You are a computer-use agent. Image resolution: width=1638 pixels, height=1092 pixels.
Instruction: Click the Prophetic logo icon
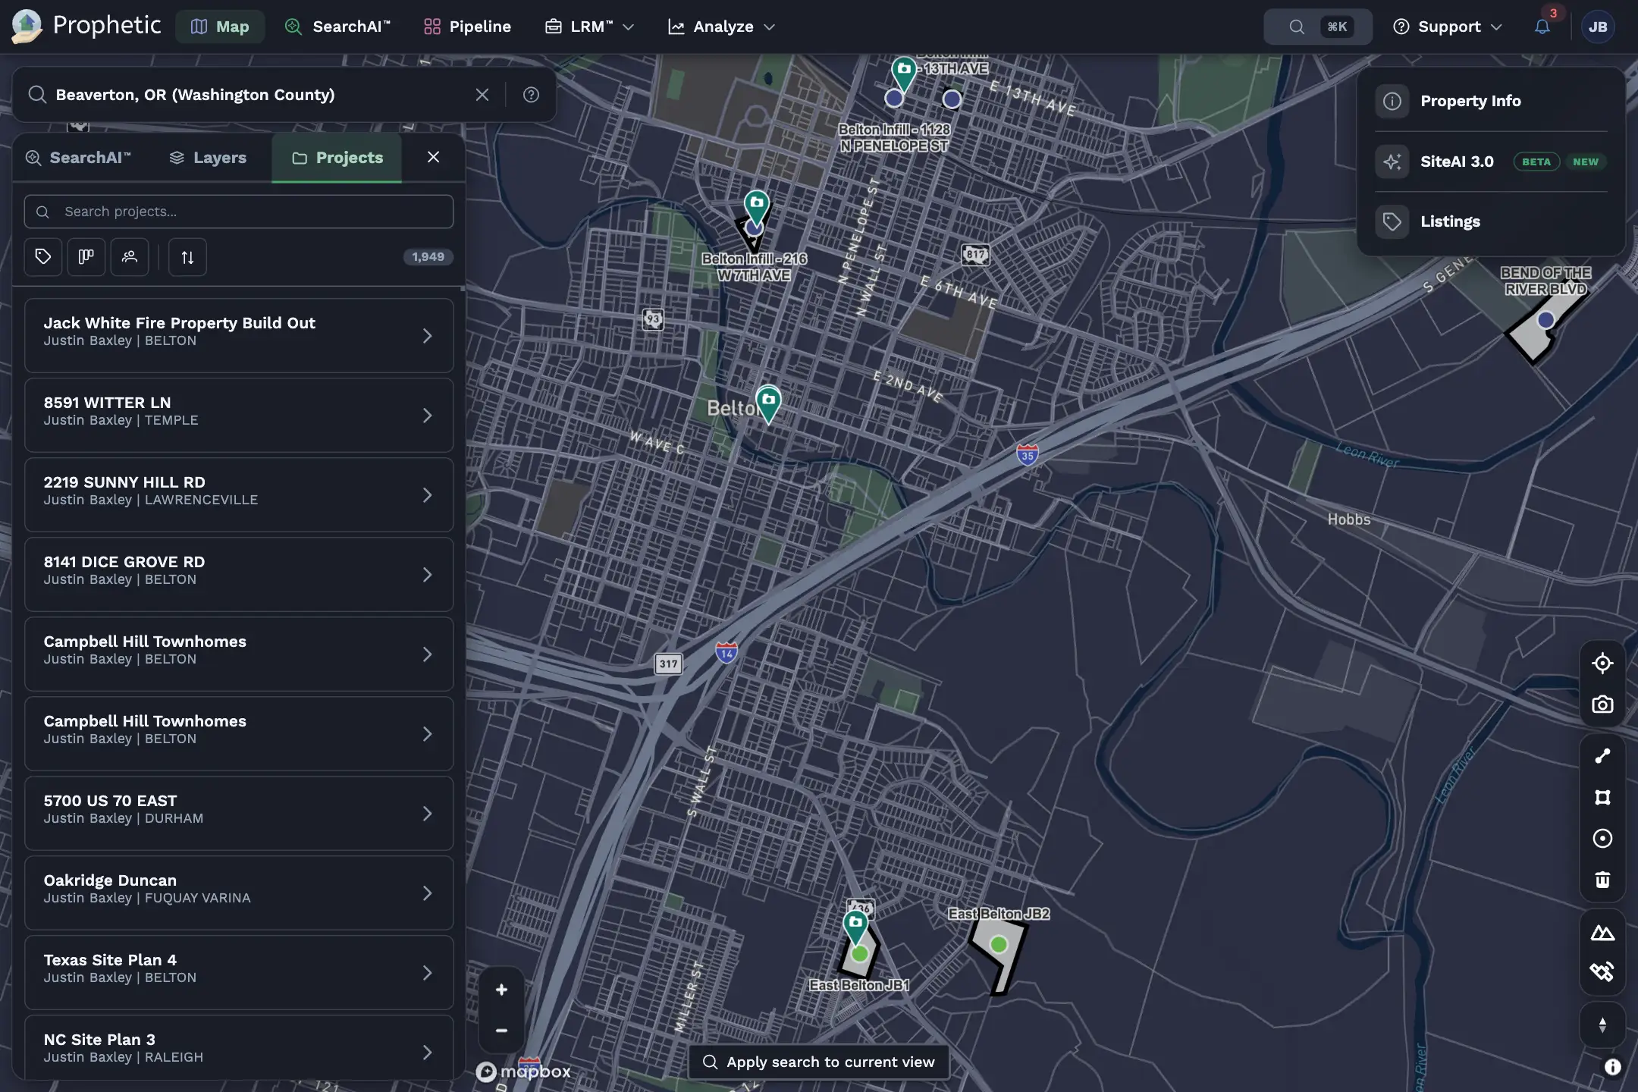[x=27, y=27]
